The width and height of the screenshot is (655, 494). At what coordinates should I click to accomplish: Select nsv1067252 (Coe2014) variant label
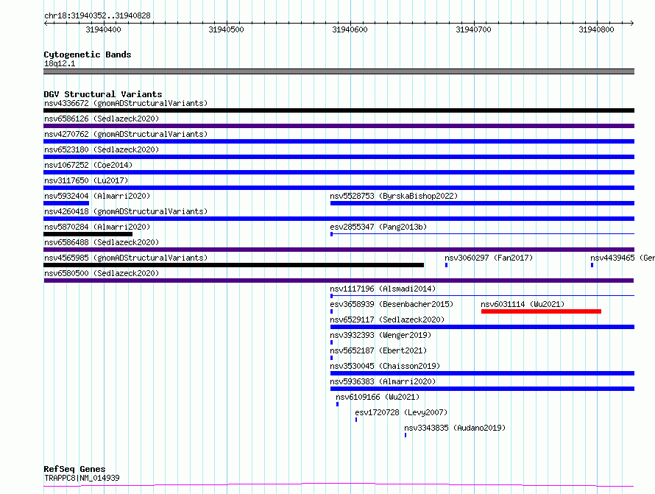[x=88, y=165]
